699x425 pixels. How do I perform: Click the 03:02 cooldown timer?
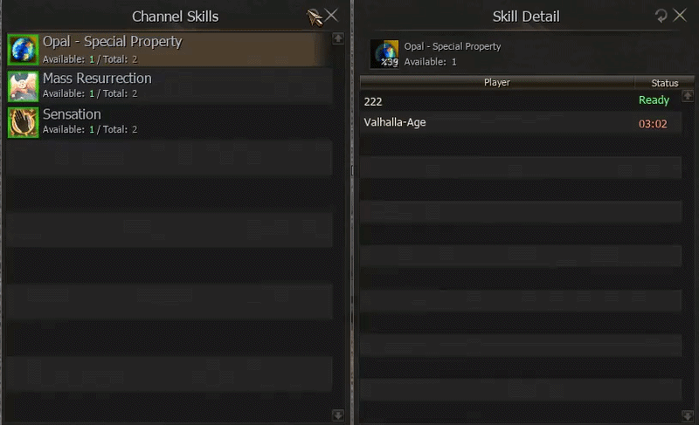tap(653, 124)
